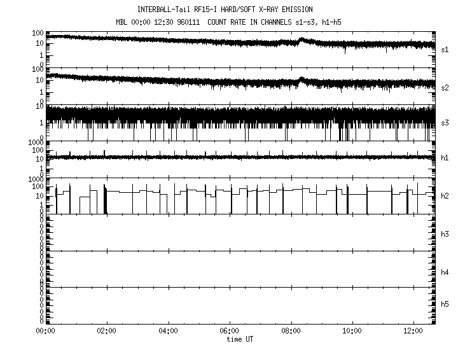Click the 08:00 time axis tick label
The width and height of the screenshot is (458, 350).
tap(291, 332)
